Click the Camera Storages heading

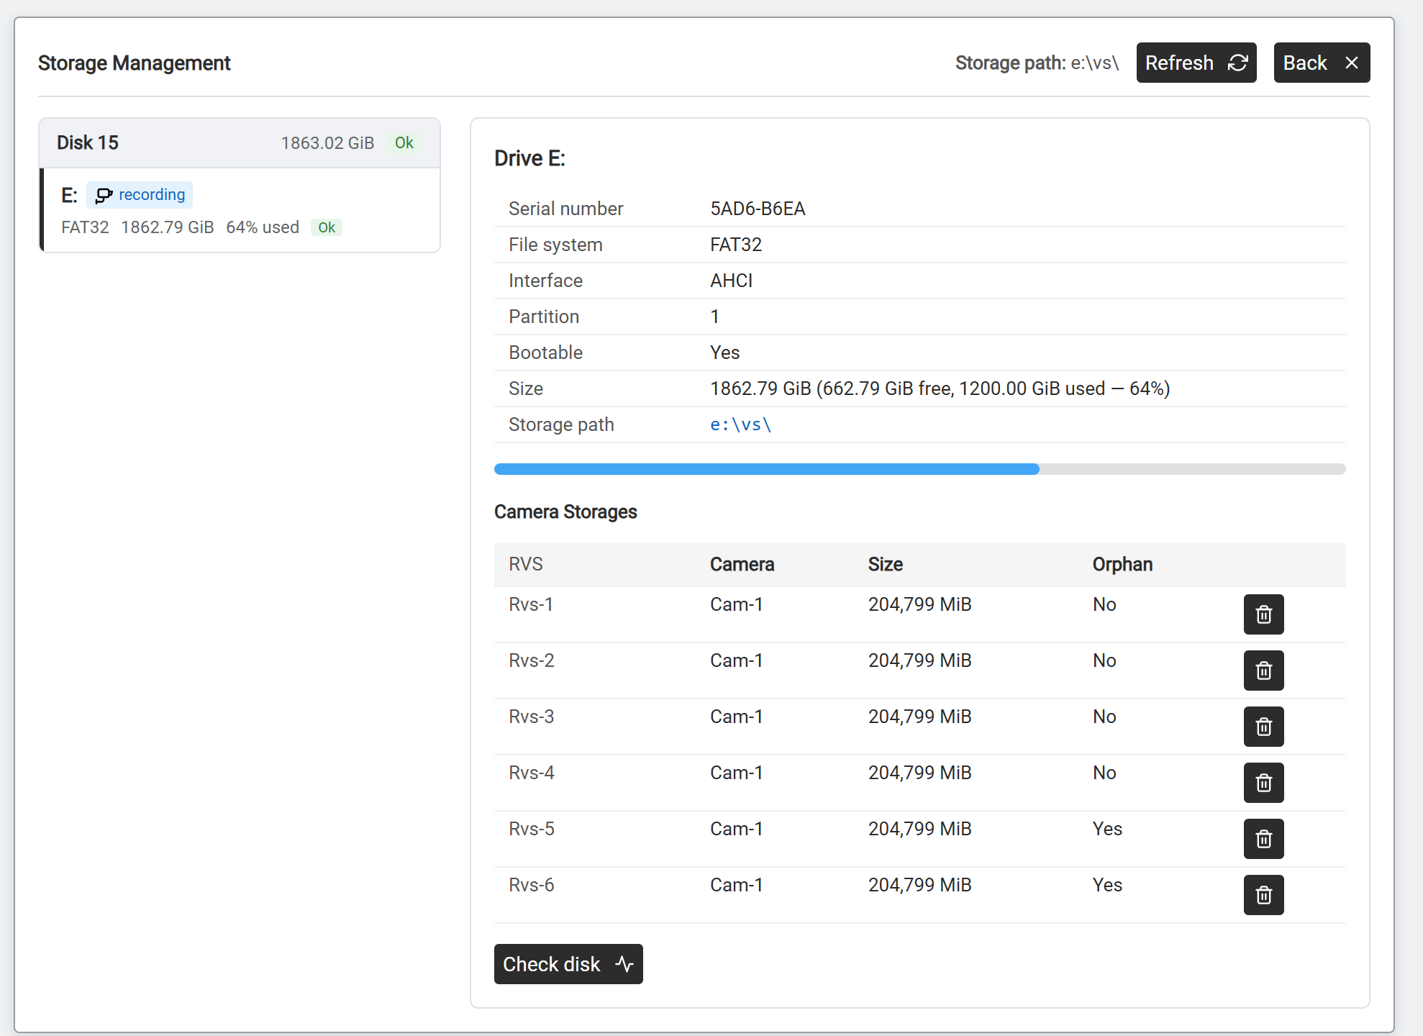565,512
